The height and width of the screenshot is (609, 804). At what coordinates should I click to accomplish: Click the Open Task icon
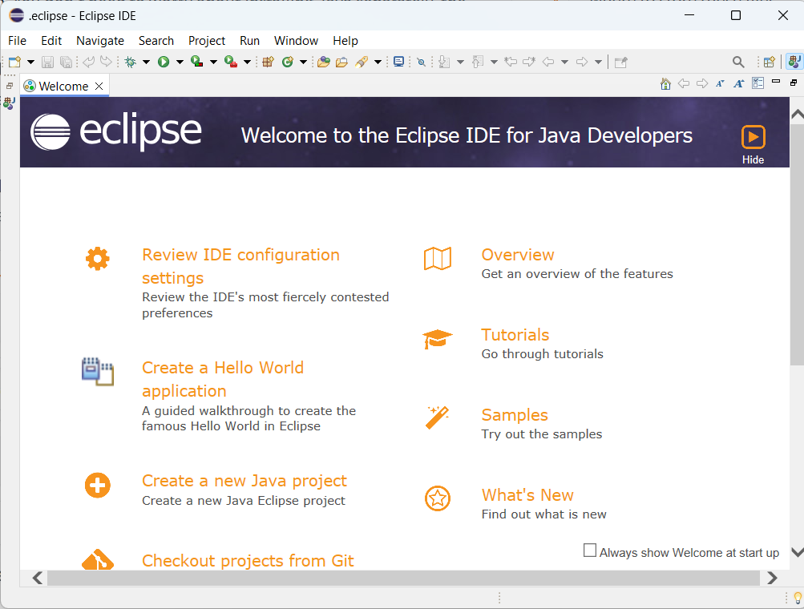[341, 62]
